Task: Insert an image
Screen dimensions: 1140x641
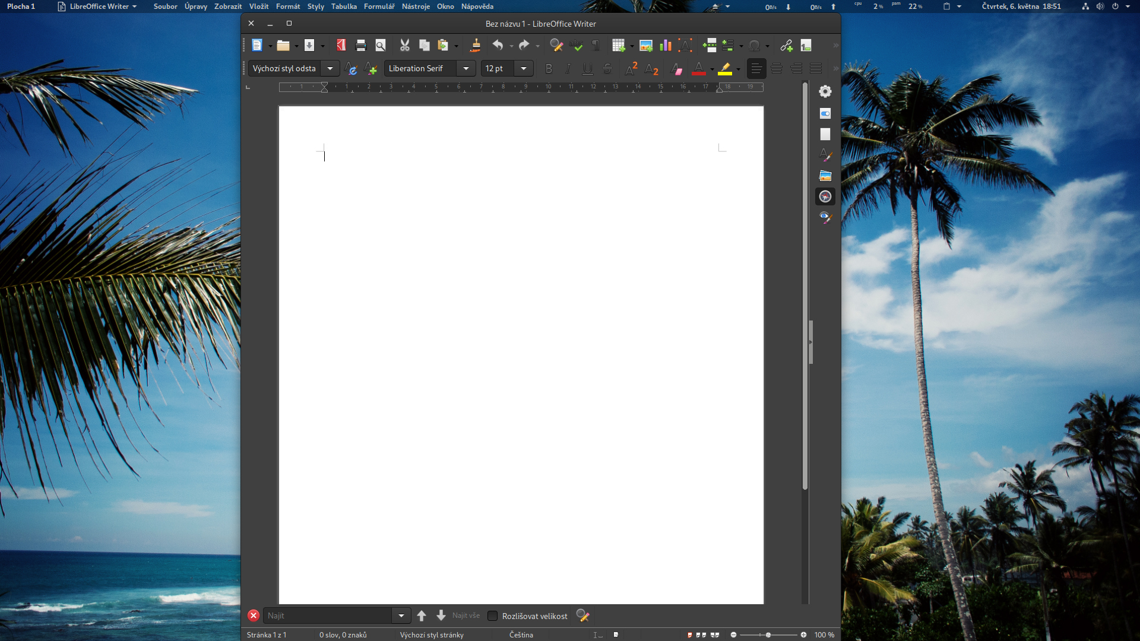Action: (x=646, y=45)
